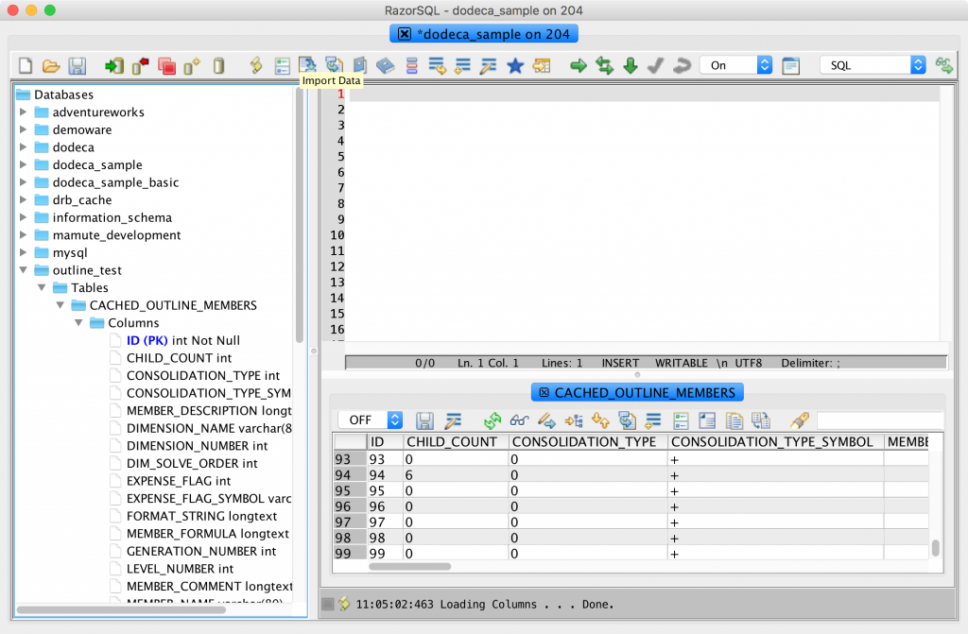
Task: Click the green glasses-arrow icon at toolbar end
Action: pos(944,65)
